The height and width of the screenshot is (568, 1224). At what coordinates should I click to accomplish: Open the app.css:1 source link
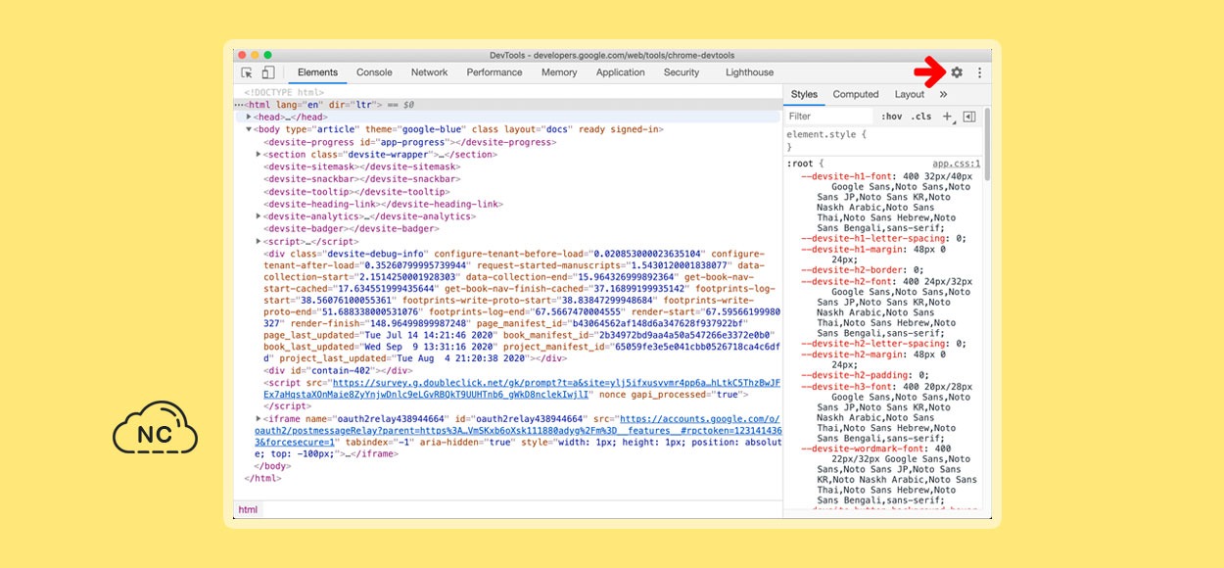click(x=957, y=164)
